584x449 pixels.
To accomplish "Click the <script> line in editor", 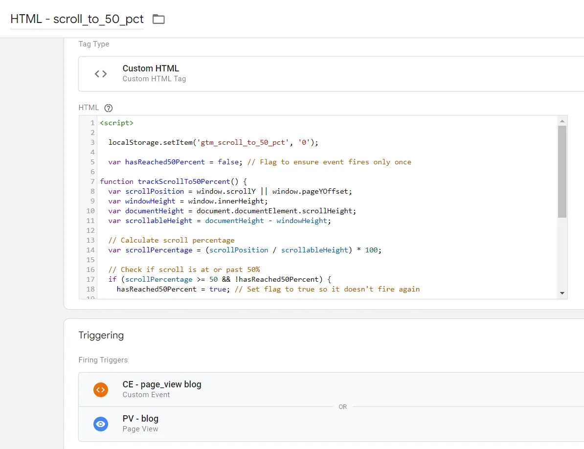I will pyautogui.click(x=116, y=123).
